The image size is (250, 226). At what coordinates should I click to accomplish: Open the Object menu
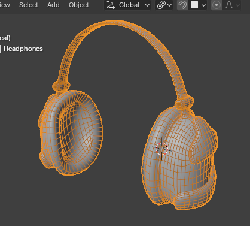pos(79,5)
